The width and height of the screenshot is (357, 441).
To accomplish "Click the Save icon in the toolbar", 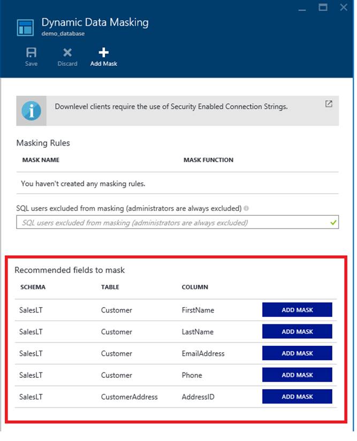I will 31,52.
